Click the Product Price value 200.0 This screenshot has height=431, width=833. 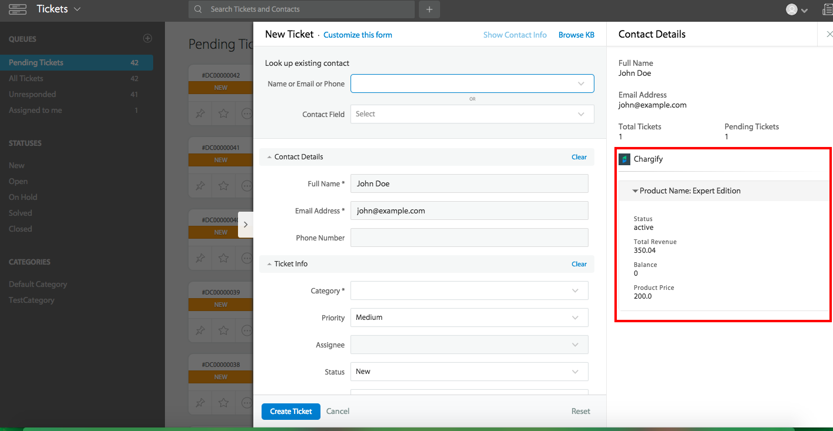click(x=643, y=296)
